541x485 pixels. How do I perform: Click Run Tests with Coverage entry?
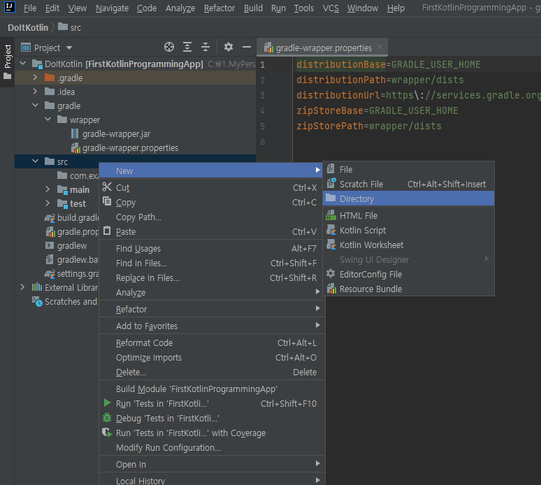tap(211, 433)
